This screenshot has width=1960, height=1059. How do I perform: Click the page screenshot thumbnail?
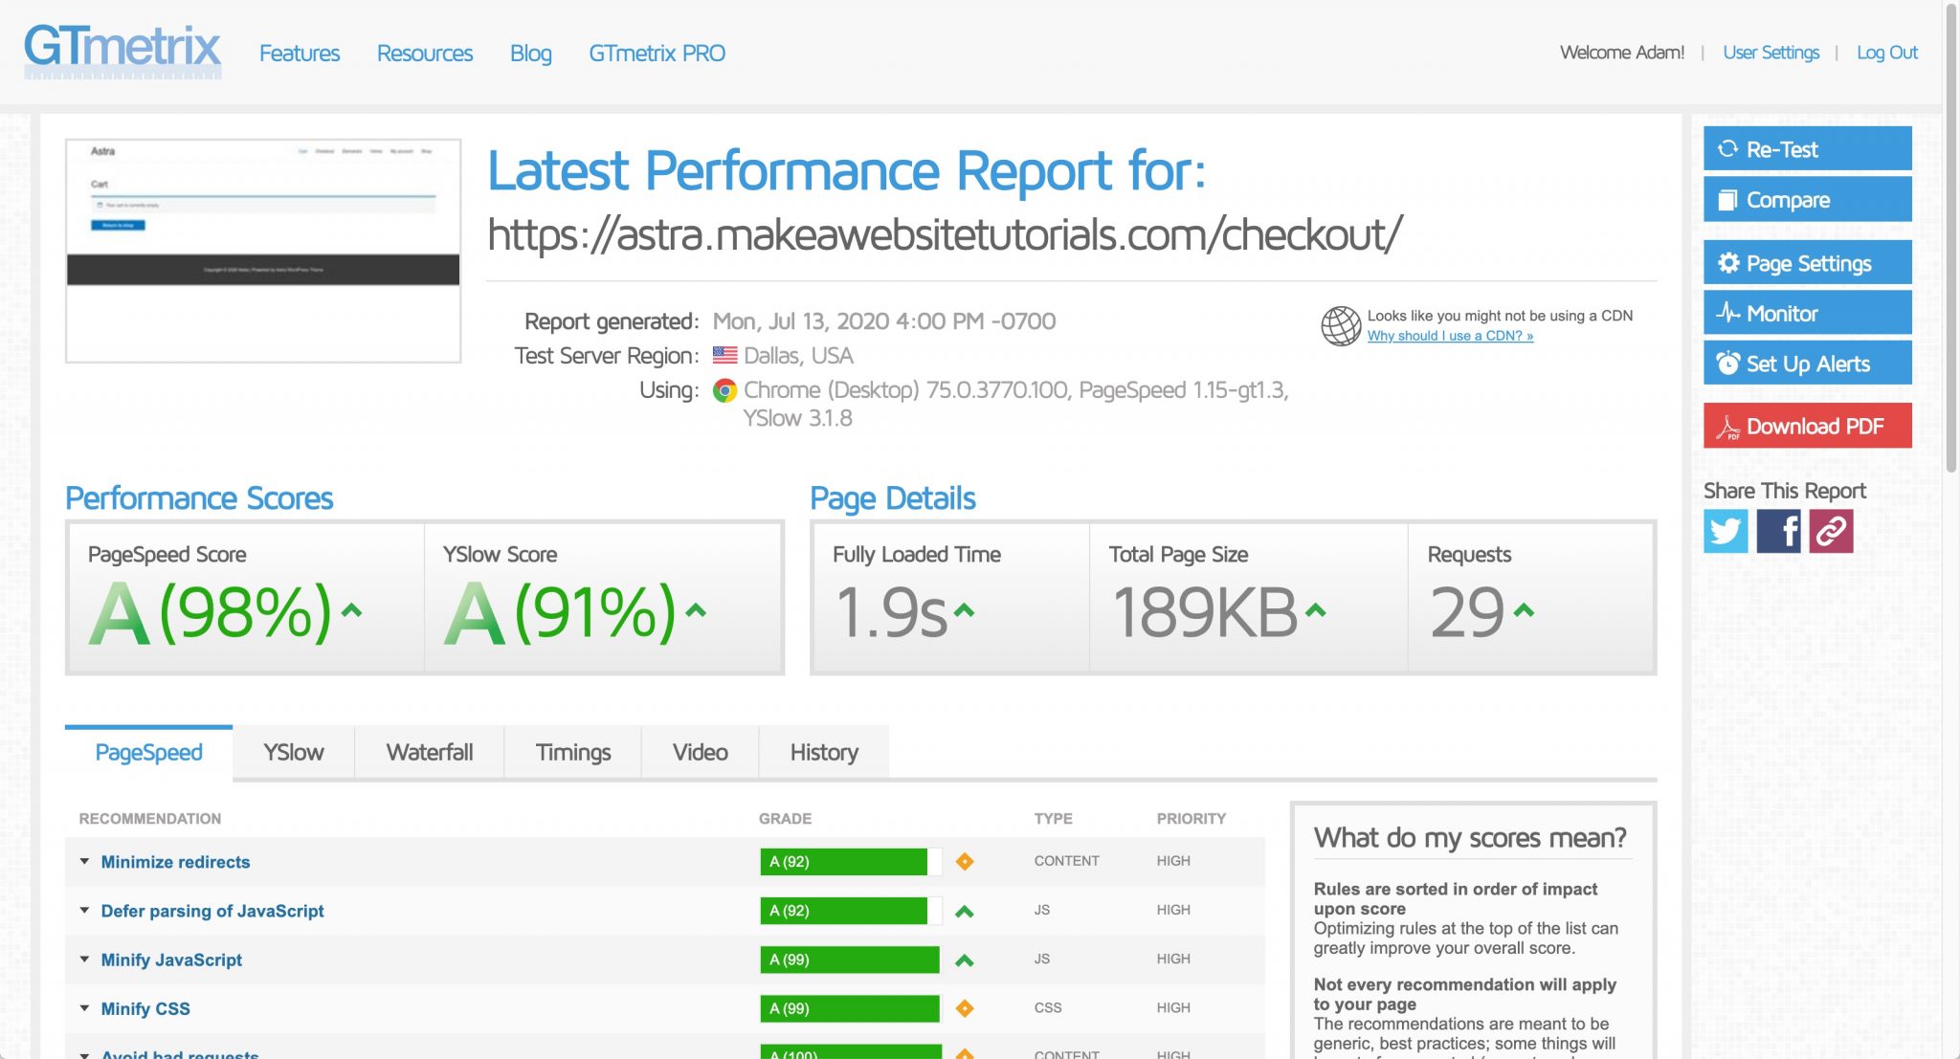(x=263, y=251)
